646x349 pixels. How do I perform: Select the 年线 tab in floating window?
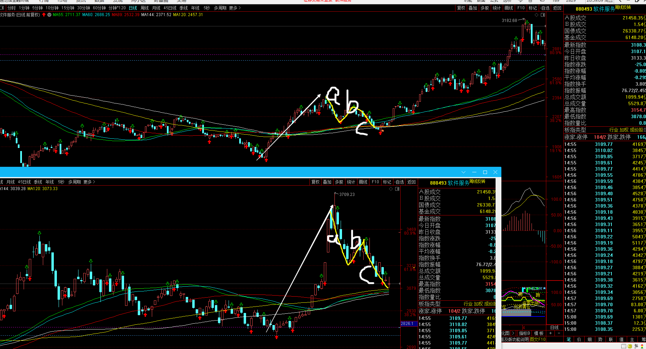point(50,182)
